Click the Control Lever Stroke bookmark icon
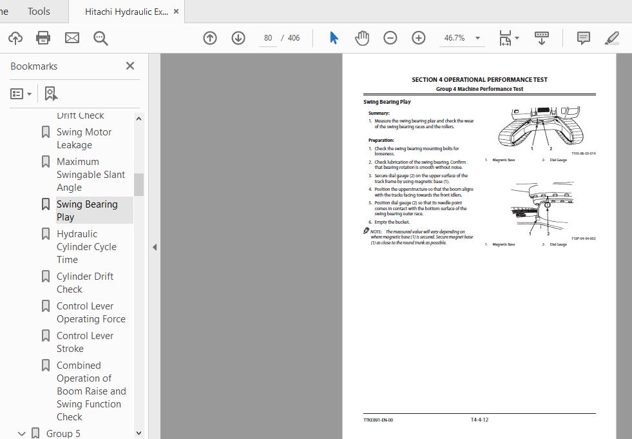This screenshot has width=632, height=439. point(46,336)
